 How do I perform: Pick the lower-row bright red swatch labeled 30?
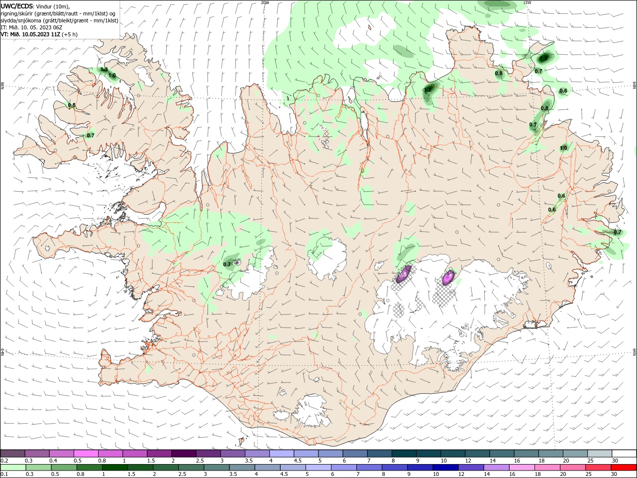click(624, 468)
